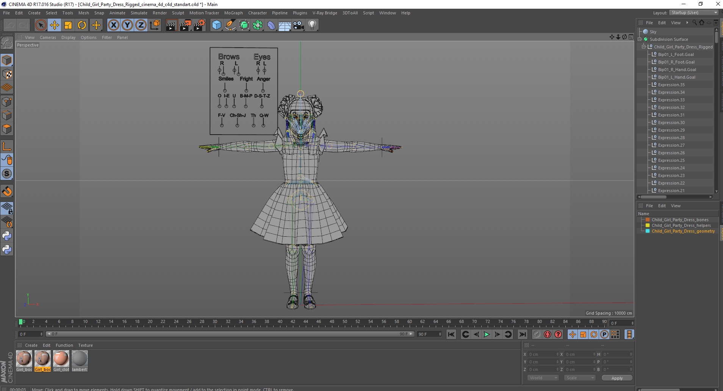Go to end of animation
Image resolution: width=723 pixels, height=391 pixels.
[x=522, y=334]
